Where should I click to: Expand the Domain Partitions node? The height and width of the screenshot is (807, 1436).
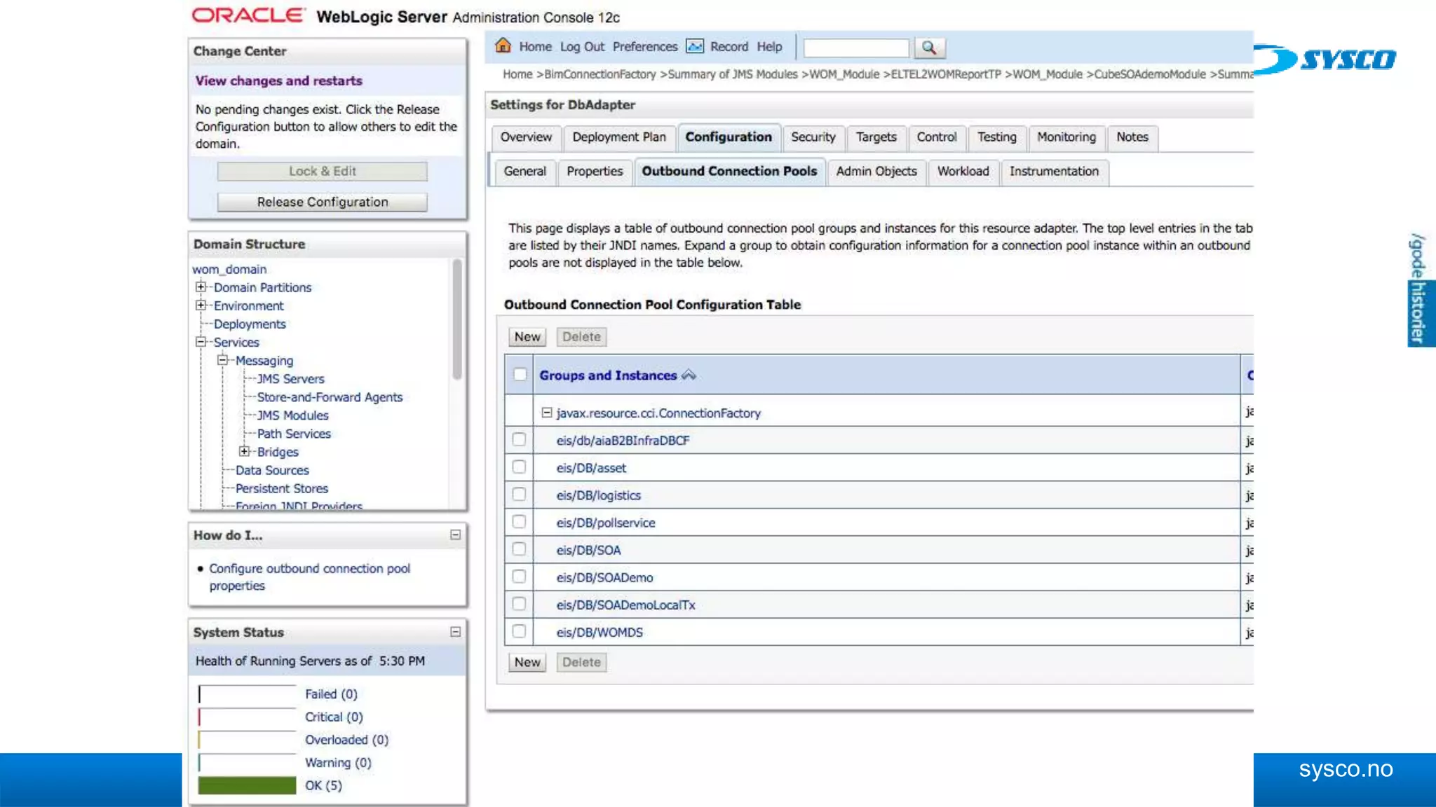201,287
